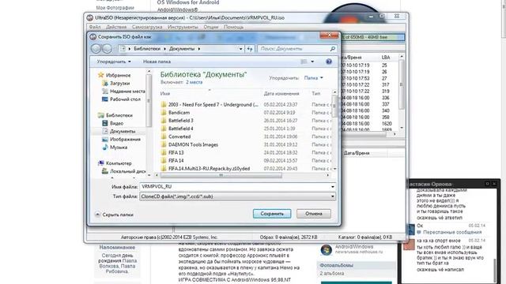Select Документы library in navigation pane
Image resolution: width=506 pixels, height=284 pixels.
(x=119, y=131)
